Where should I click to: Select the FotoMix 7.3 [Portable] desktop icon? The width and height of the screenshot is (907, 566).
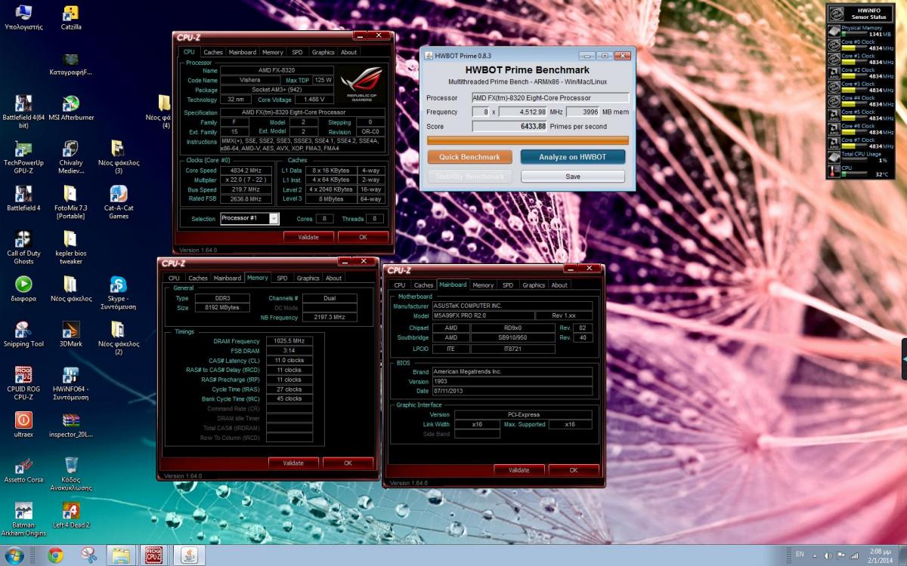70,201
